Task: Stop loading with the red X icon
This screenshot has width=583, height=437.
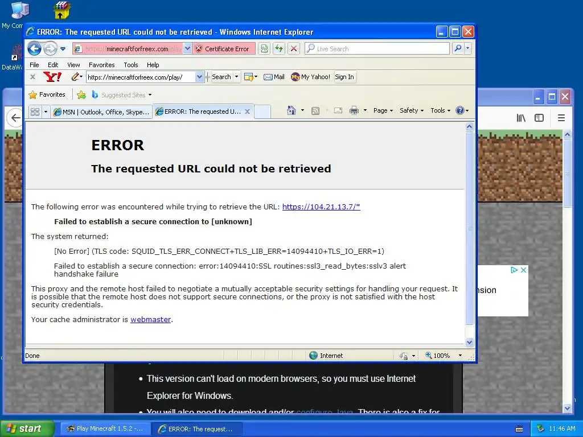Action: pos(294,49)
